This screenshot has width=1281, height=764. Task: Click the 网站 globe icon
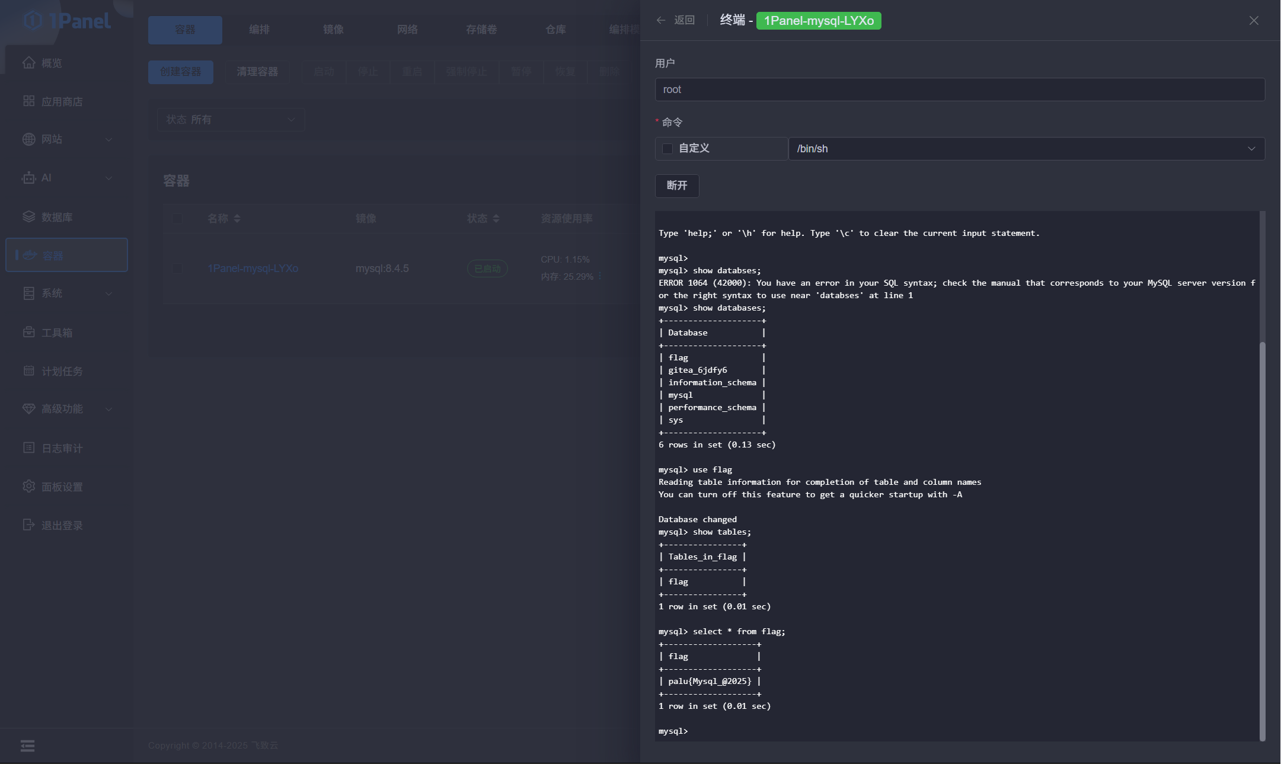click(x=28, y=139)
